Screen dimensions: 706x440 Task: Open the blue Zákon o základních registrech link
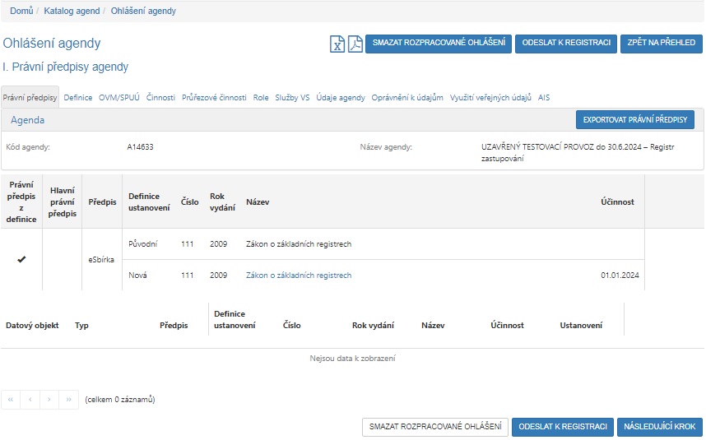pyautogui.click(x=299, y=276)
